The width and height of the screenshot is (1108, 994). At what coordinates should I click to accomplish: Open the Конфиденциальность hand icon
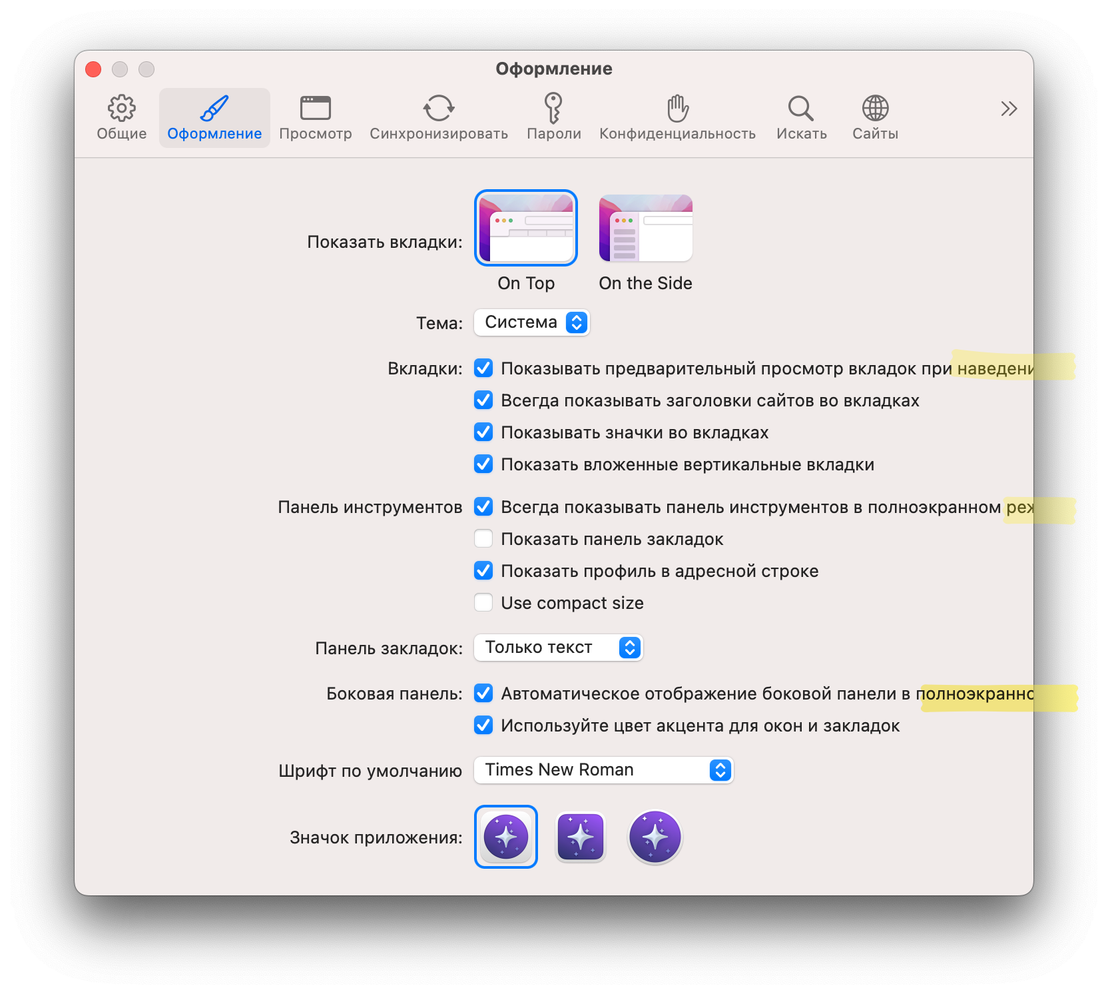click(677, 109)
